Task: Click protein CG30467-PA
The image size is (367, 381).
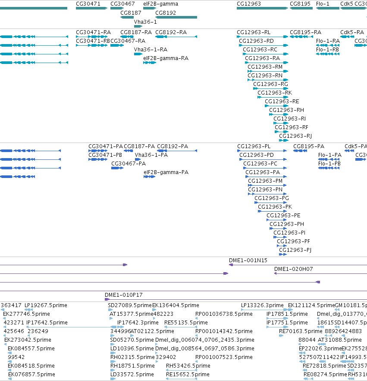Action: click(x=129, y=164)
